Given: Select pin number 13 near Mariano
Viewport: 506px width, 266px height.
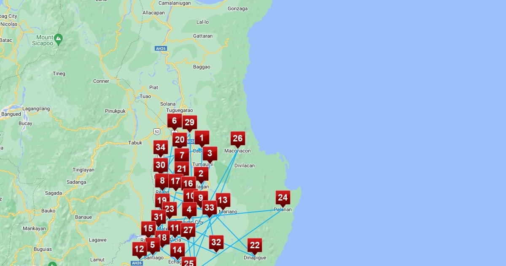Looking at the screenshot, I should tap(223, 200).
